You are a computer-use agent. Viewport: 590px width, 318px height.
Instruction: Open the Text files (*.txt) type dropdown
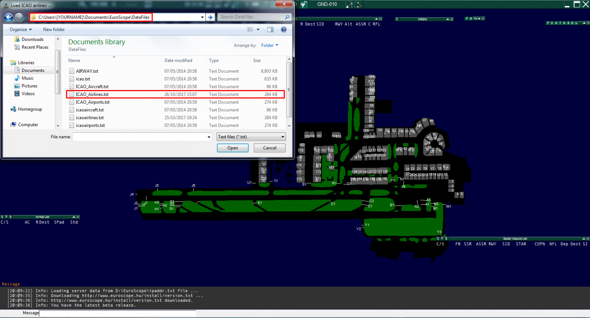tap(283, 137)
